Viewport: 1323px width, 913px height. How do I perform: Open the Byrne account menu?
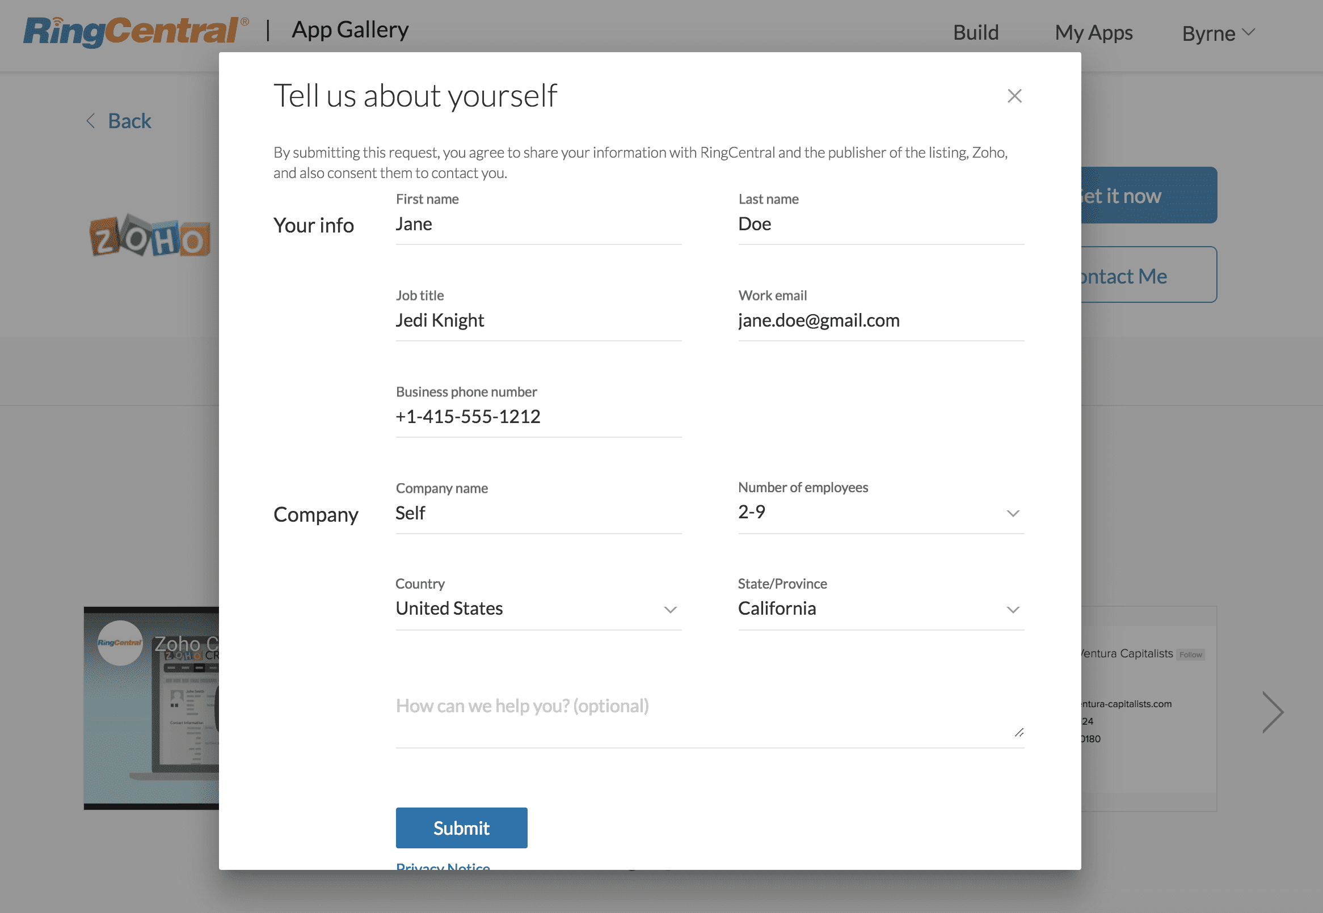click(x=1217, y=33)
